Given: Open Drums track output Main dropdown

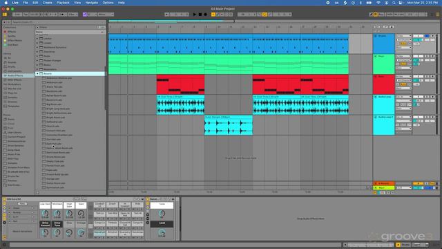Looking at the screenshot, I should pos(403,48).
